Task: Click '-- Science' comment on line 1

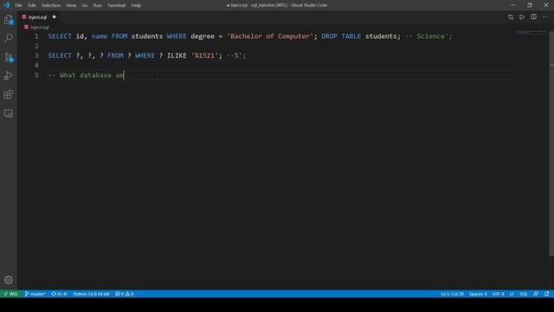Action: (428, 36)
